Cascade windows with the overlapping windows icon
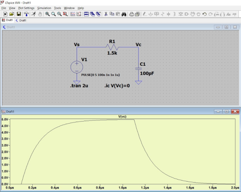241x192 pixels. [92, 14]
